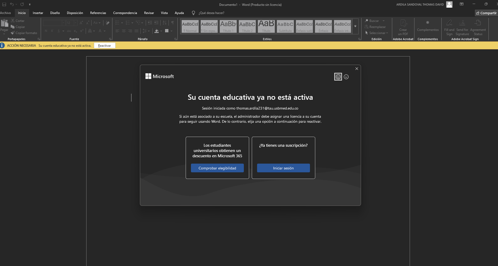Click the happy face feedback icon
The image size is (498, 266).
338,77
